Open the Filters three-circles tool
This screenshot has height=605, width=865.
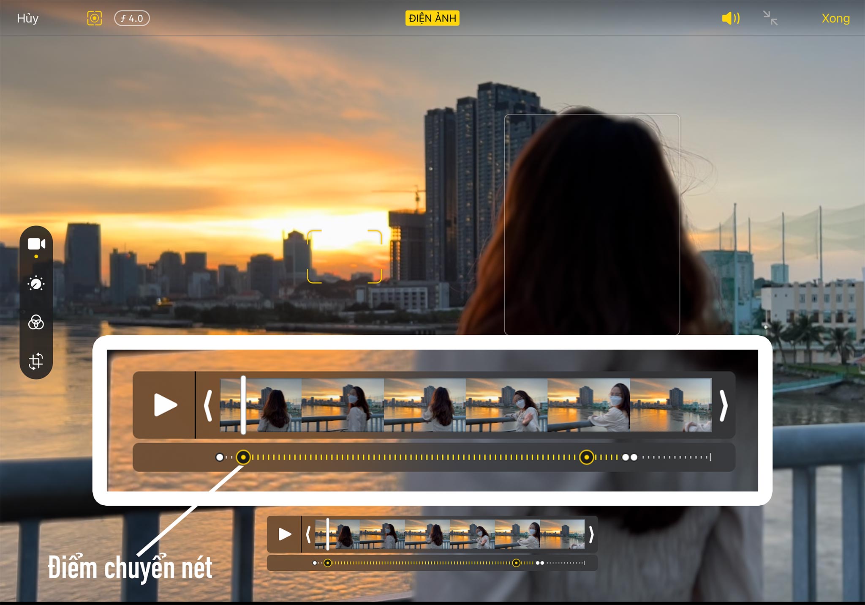coord(36,322)
